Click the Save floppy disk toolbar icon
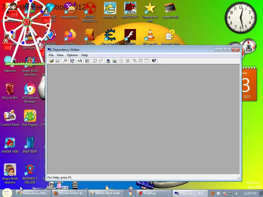The width and height of the screenshot is (263, 197). (x=58, y=61)
